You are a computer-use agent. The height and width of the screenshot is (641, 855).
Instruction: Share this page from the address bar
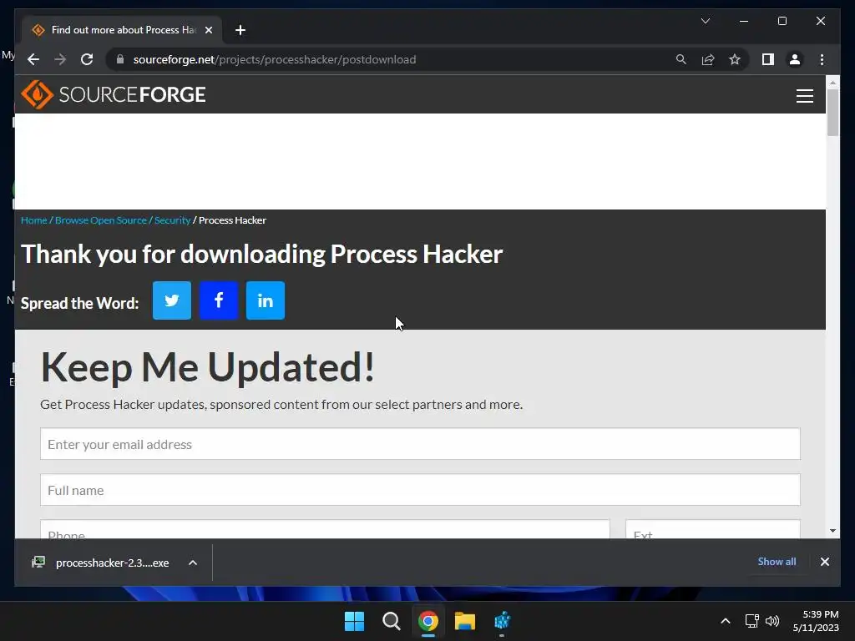[708, 59]
